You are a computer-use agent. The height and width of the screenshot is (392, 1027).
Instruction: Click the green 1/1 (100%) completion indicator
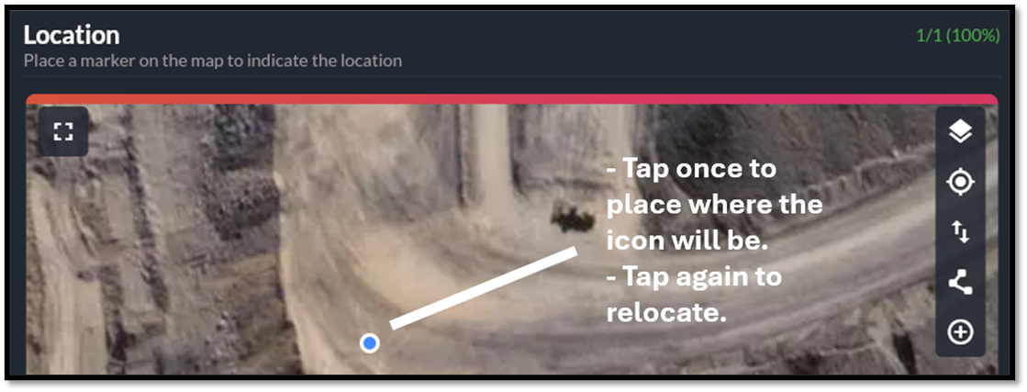click(x=957, y=36)
